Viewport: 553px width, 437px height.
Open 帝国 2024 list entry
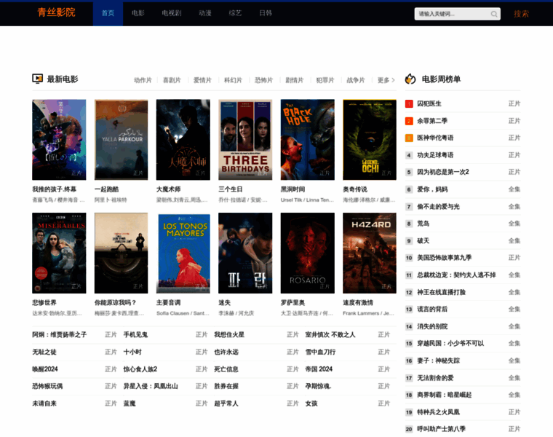[319, 369]
